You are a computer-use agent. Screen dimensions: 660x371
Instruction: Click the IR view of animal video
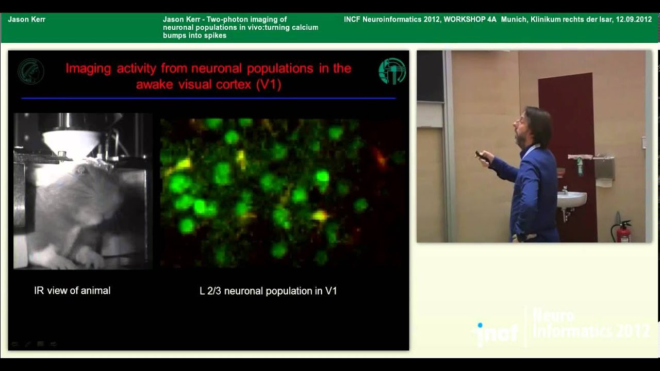[83, 191]
